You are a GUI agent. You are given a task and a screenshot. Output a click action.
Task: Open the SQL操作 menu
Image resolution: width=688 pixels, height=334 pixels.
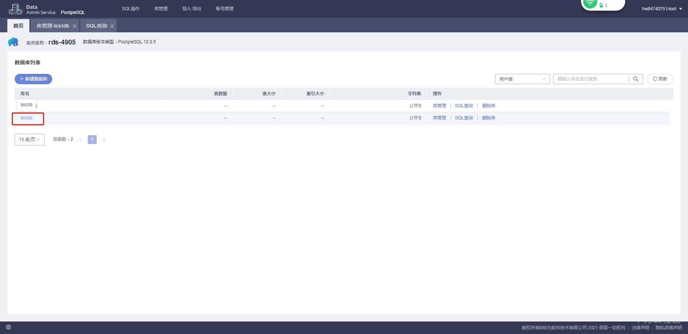pyautogui.click(x=130, y=9)
